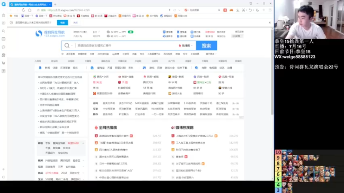The height and width of the screenshot is (193, 344).
Task: Select the 体育 nav category
Action: (x=55, y=68)
